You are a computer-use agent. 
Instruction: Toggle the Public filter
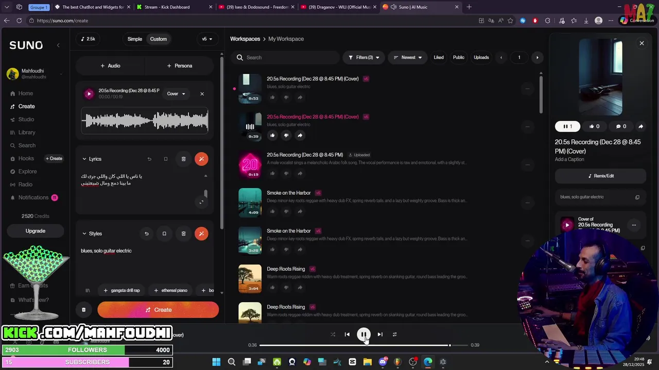(459, 58)
